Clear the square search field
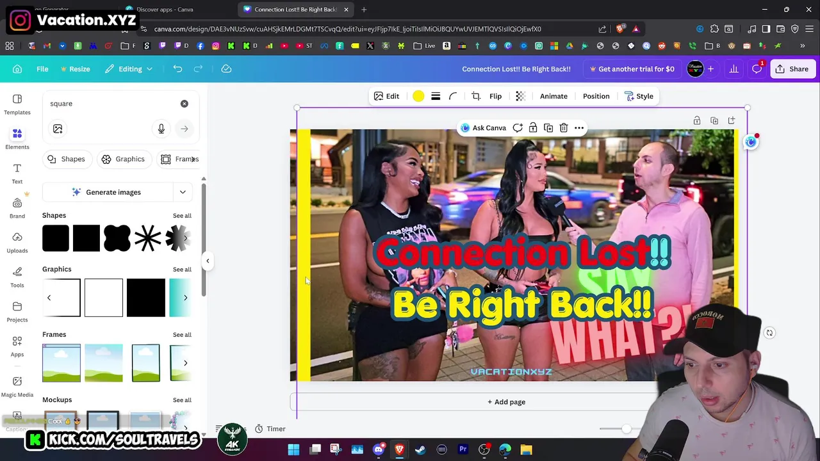 pyautogui.click(x=184, y=104)
